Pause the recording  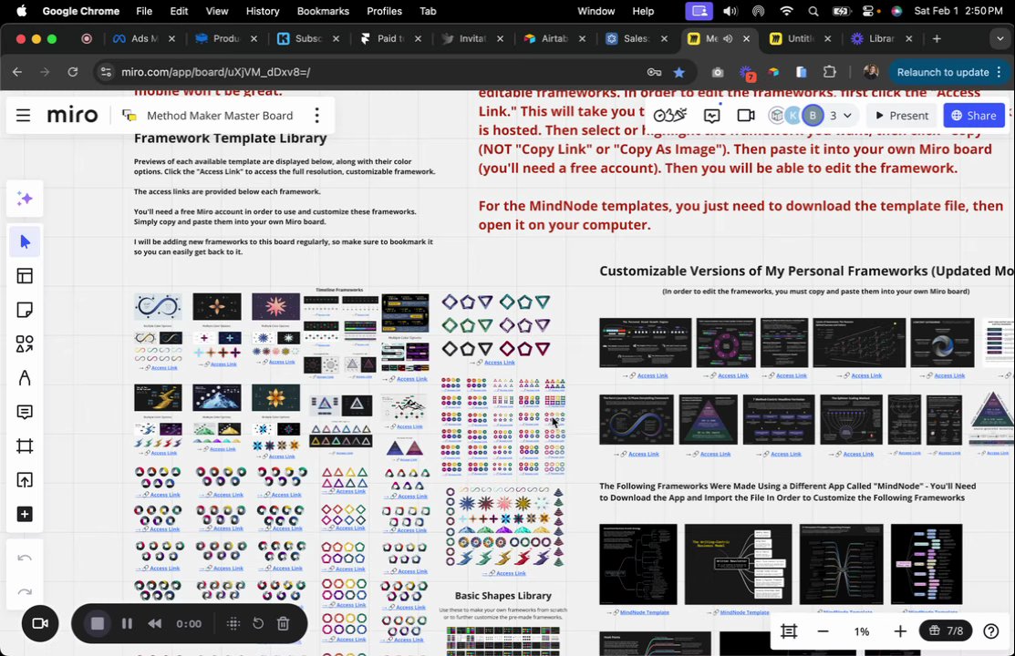pos(127,623)
